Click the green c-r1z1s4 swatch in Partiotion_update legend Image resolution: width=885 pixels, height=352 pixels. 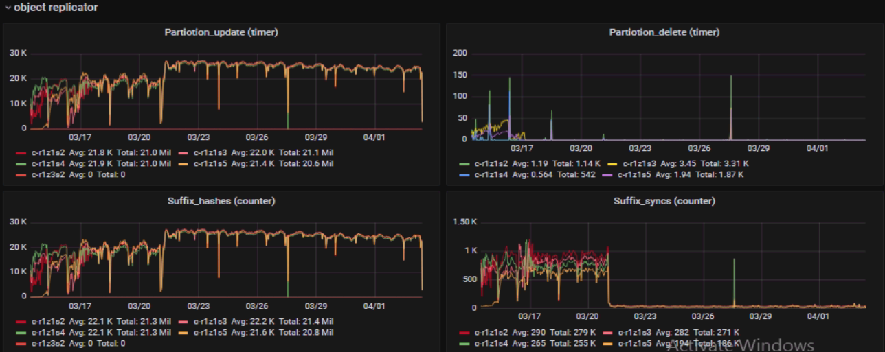pos(21,163)
